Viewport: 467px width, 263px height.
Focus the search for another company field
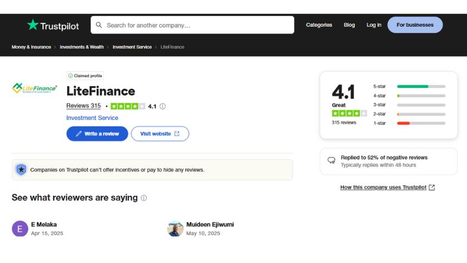coord(192,25)
